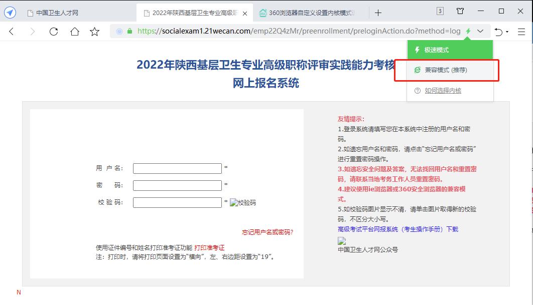
Task: Click the home icon in the toolbar
Action: pos(74,31)
